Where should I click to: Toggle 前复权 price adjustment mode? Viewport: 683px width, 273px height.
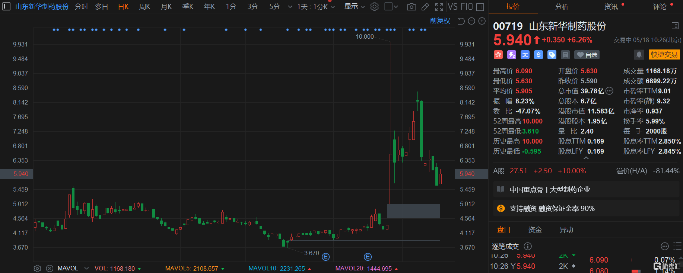tap(440, 21)
